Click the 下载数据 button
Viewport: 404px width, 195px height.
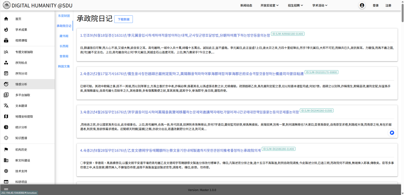click(123, 19)
